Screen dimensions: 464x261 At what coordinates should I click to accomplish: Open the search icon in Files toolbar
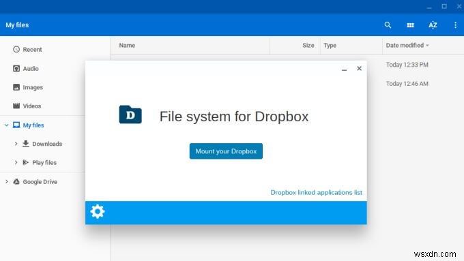(x=388, y=25)
